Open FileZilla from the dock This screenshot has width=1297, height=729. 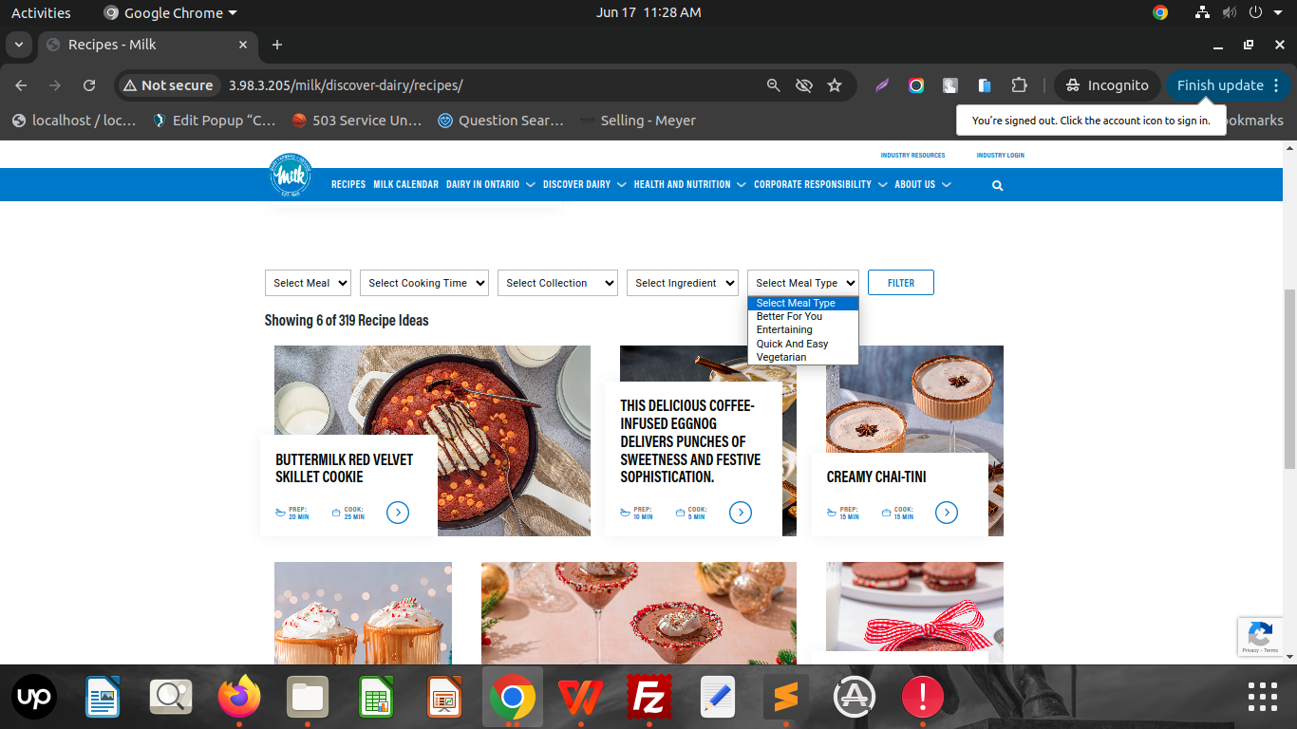pos(649,698)
